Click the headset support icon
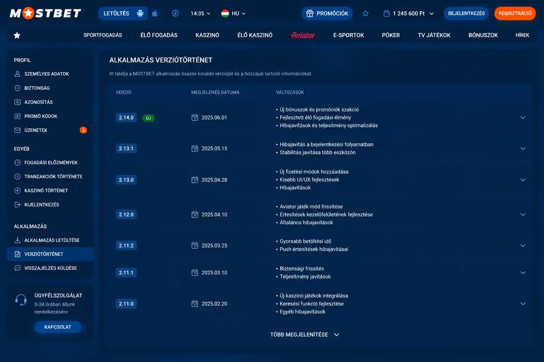 21,300
